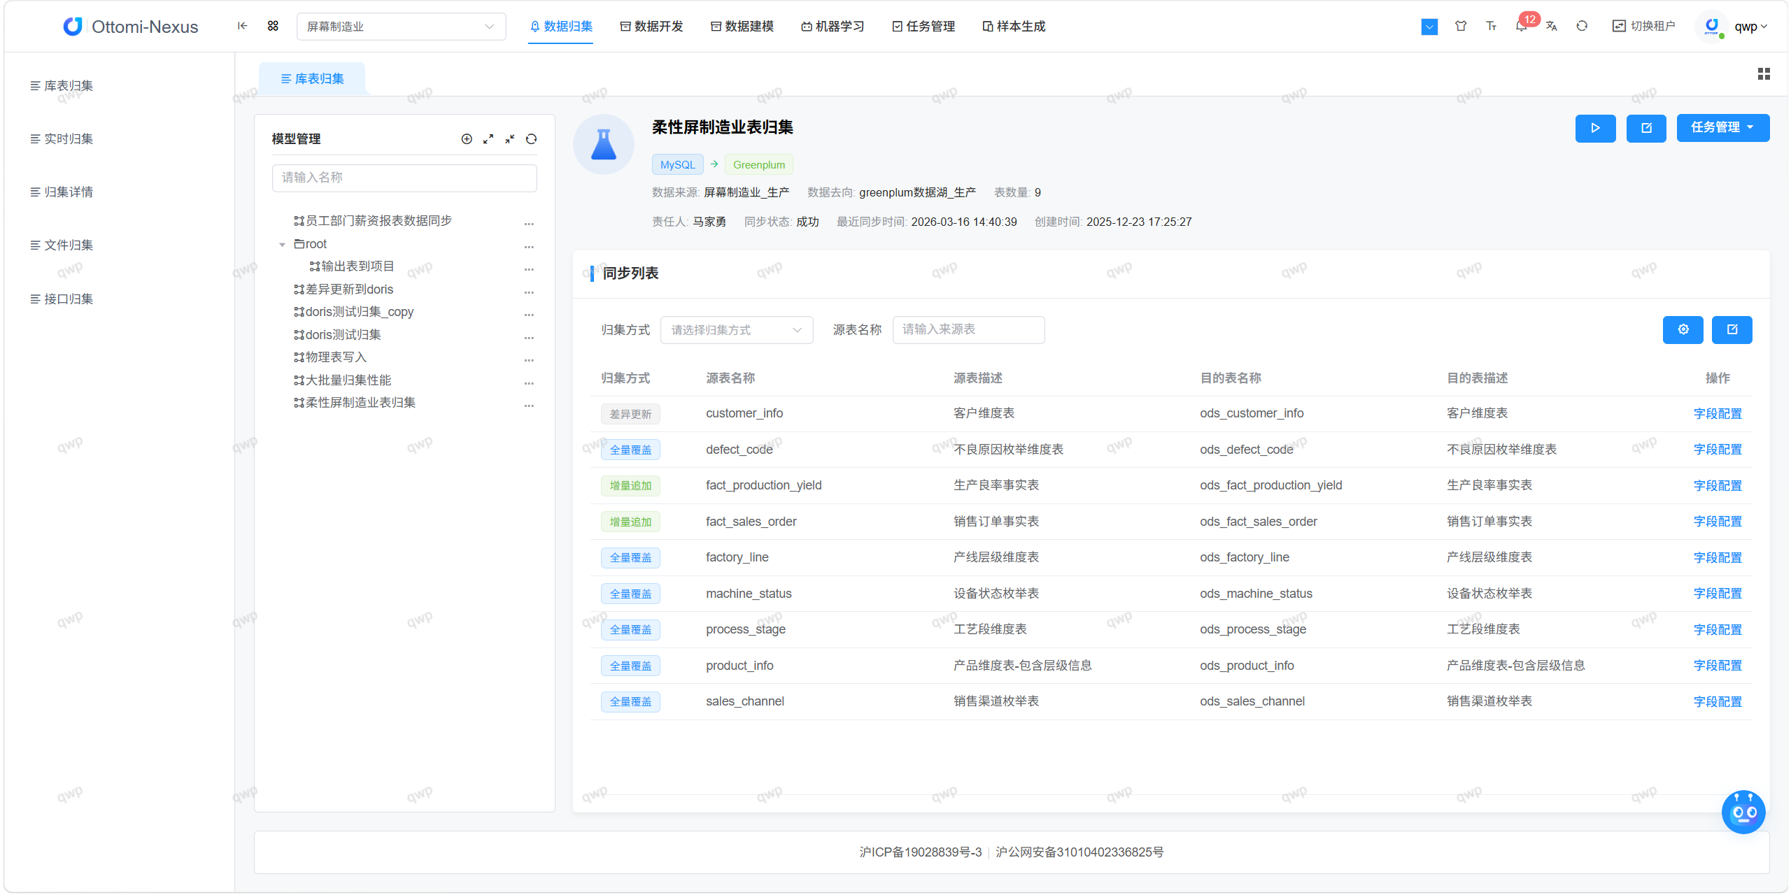Image resolution: width=1791 pixels, height=895 pixels.
Task: Open 接口归集 in left sidebar
Action: click(62, 299)
